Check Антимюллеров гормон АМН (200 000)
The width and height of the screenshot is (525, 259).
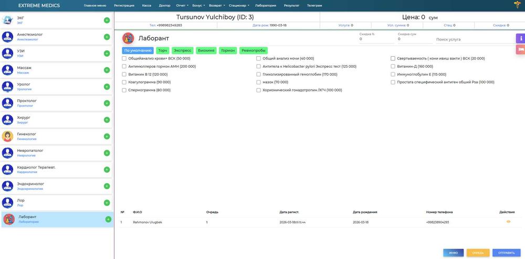point(124,67)
